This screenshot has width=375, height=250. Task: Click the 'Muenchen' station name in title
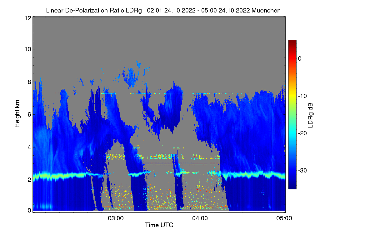(x=266, y=10)
